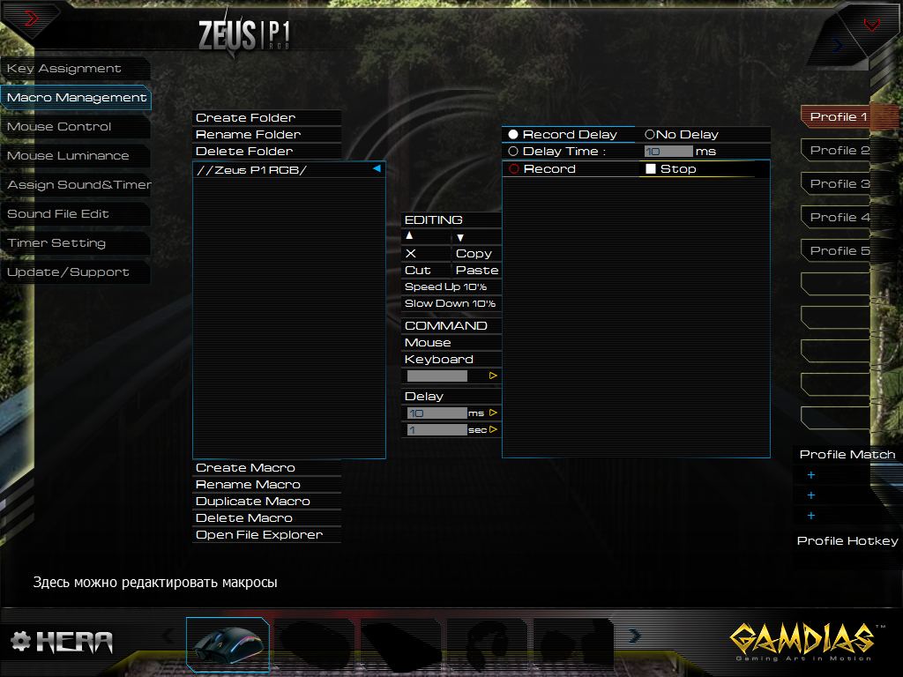This screenshot has width=903, height=677.
Task: Click the device carousel right arrow
Action: point(635,636)
